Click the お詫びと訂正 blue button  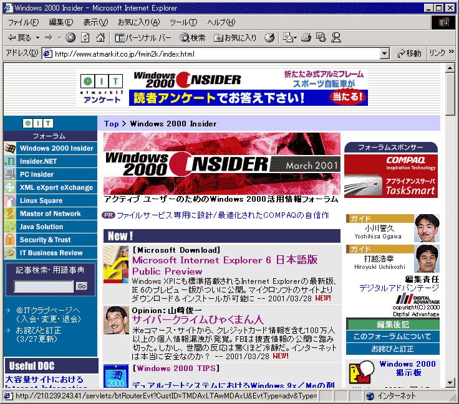[392, 349]
